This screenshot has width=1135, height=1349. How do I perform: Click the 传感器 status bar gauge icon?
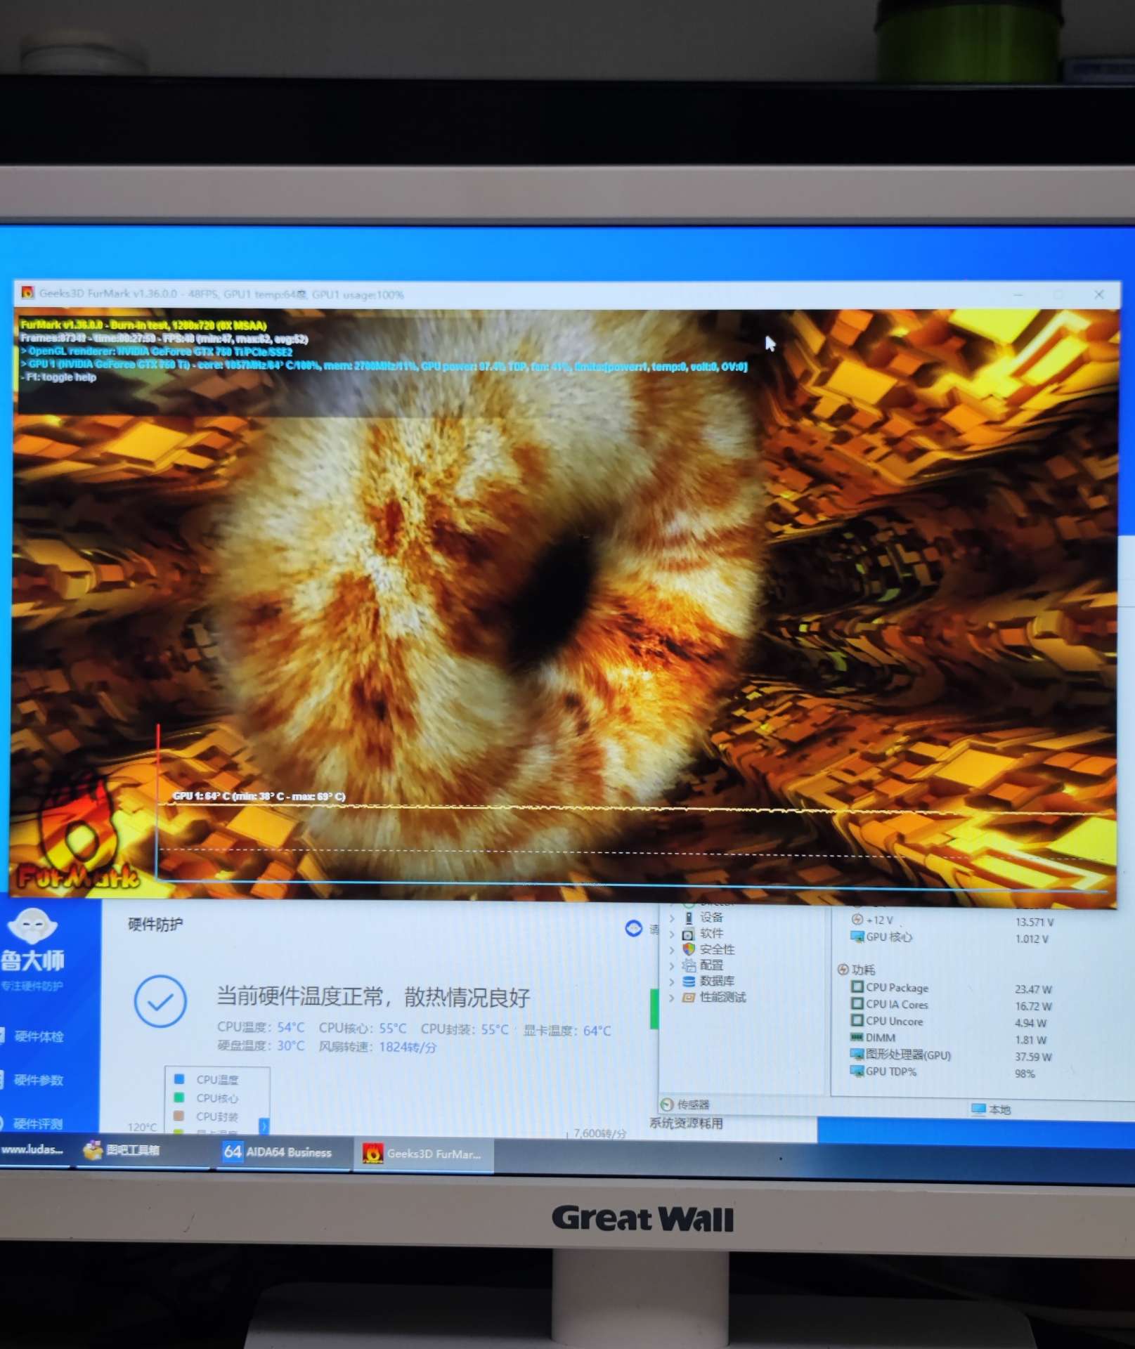(x=668, y=1104)
